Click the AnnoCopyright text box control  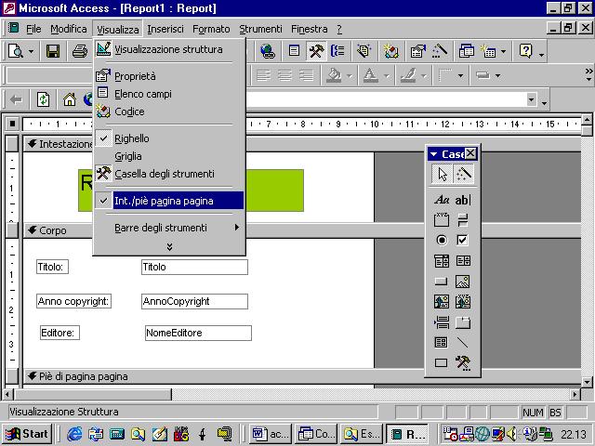[x=194, y=301]
